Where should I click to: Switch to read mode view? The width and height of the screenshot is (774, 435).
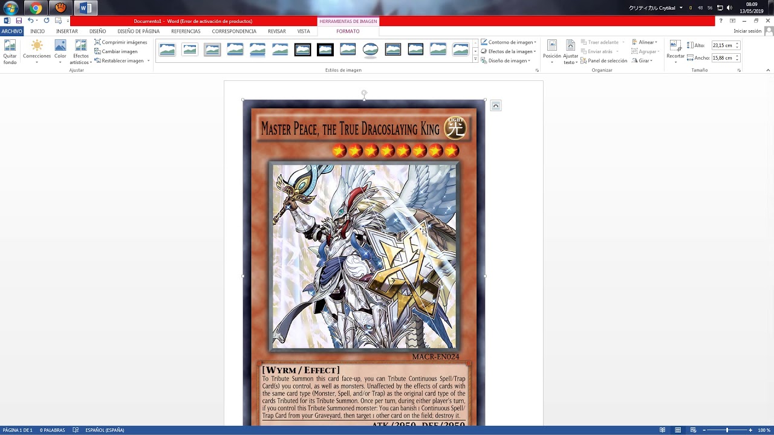[x=663, y=430]
